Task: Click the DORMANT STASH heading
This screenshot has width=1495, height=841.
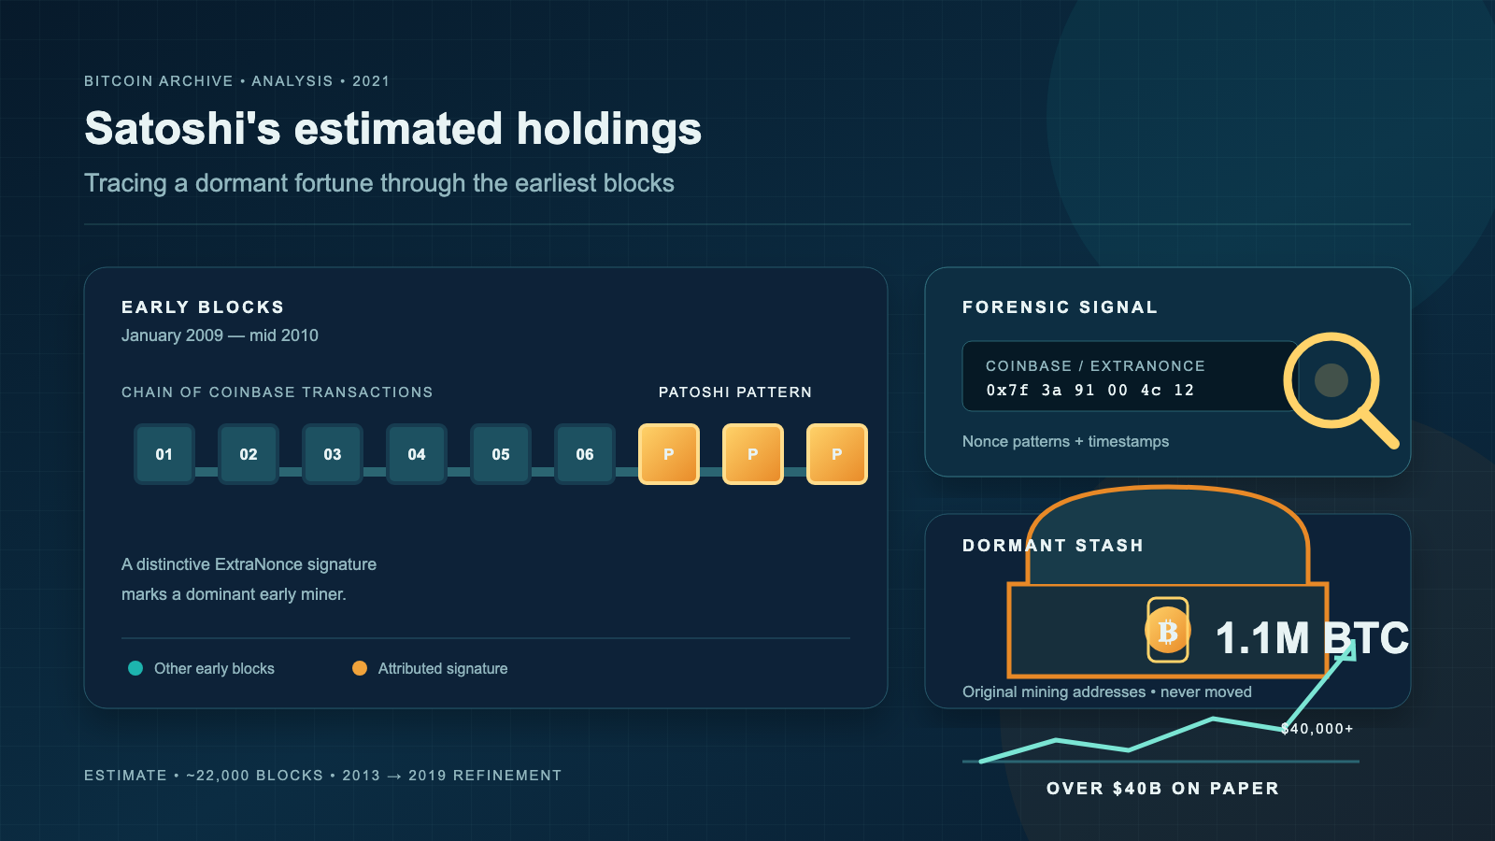Action: click(1053, 546)
